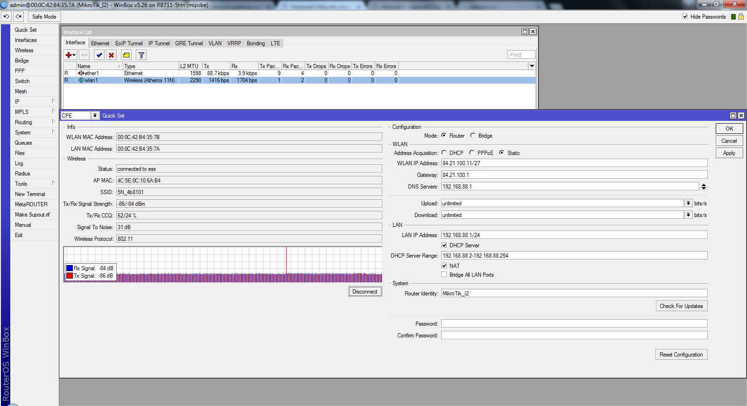This screenshot has width=747, height=406.
Task: Open the Filter funnel icon
Action: point(141,55)
